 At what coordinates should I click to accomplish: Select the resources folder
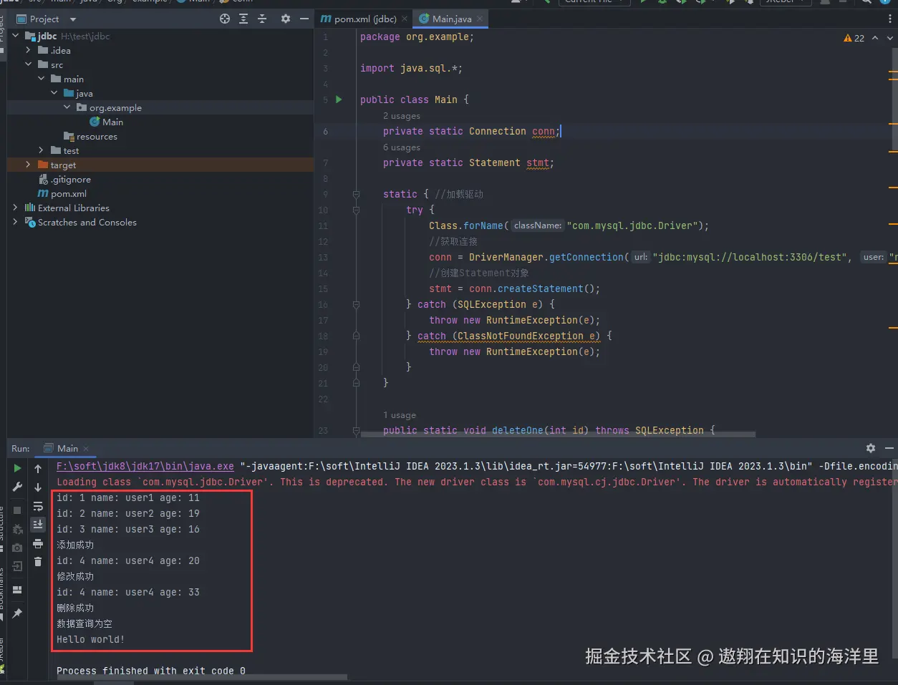click(90, 136)
